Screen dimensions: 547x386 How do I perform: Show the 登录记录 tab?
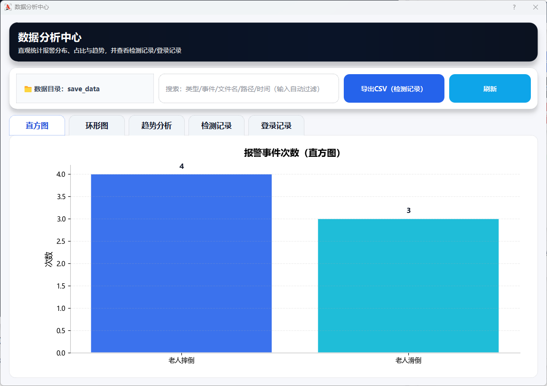(276, 126)
